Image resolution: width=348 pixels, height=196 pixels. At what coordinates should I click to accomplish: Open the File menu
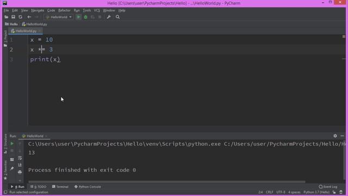point(6,10)
